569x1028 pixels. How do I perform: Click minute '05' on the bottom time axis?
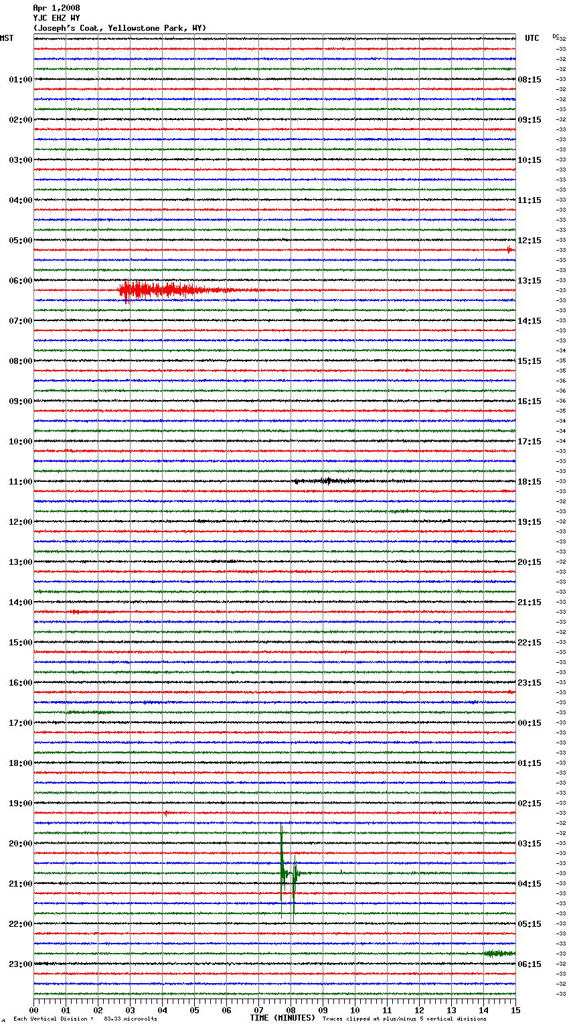point(194,1010)
